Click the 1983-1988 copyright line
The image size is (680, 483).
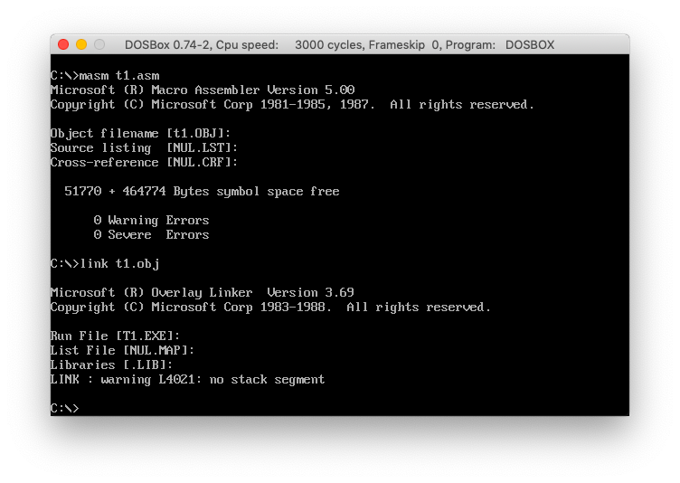(x=270, y=308)
